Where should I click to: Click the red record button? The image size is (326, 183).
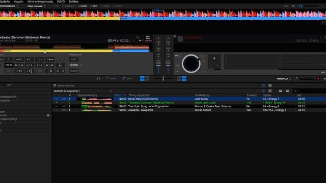tap(318, 79)
